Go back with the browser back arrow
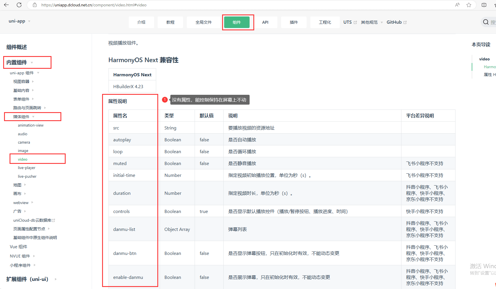This screenshot has height=289, width=496. pyautogui.click(x=6, y=5)
